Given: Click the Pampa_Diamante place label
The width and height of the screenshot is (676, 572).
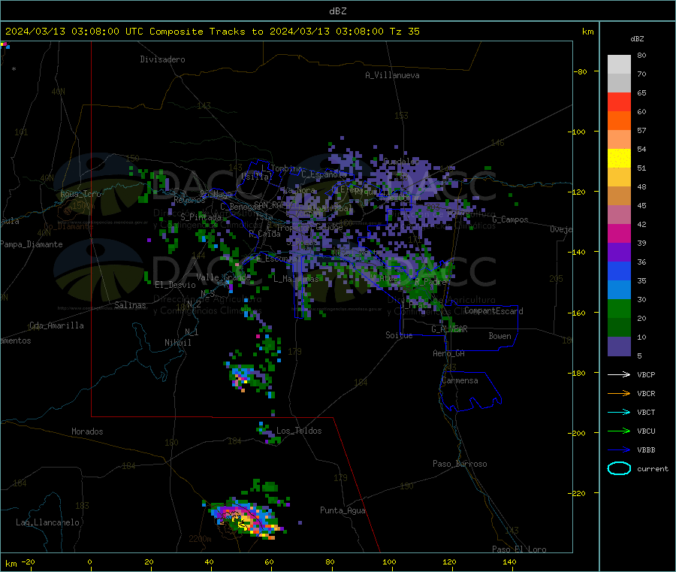Looking at the screenshot, I should (x=31, y=244).
